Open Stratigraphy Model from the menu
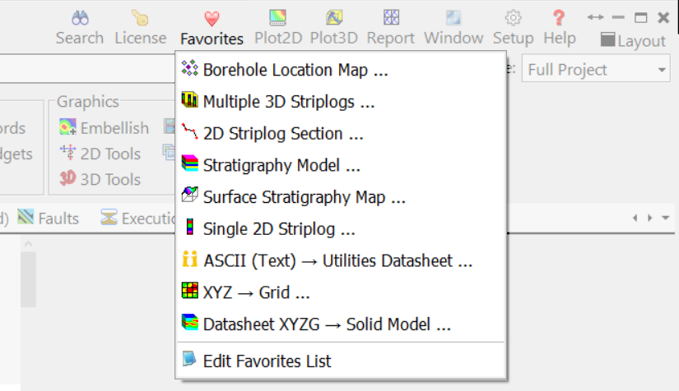 (281, 165)
